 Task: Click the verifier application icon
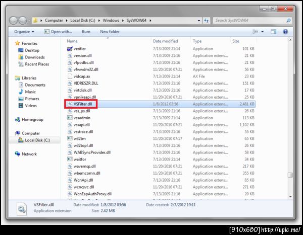point(70,49)
